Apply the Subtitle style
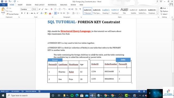This screenshot has width=174, height=98. [133, 11]
